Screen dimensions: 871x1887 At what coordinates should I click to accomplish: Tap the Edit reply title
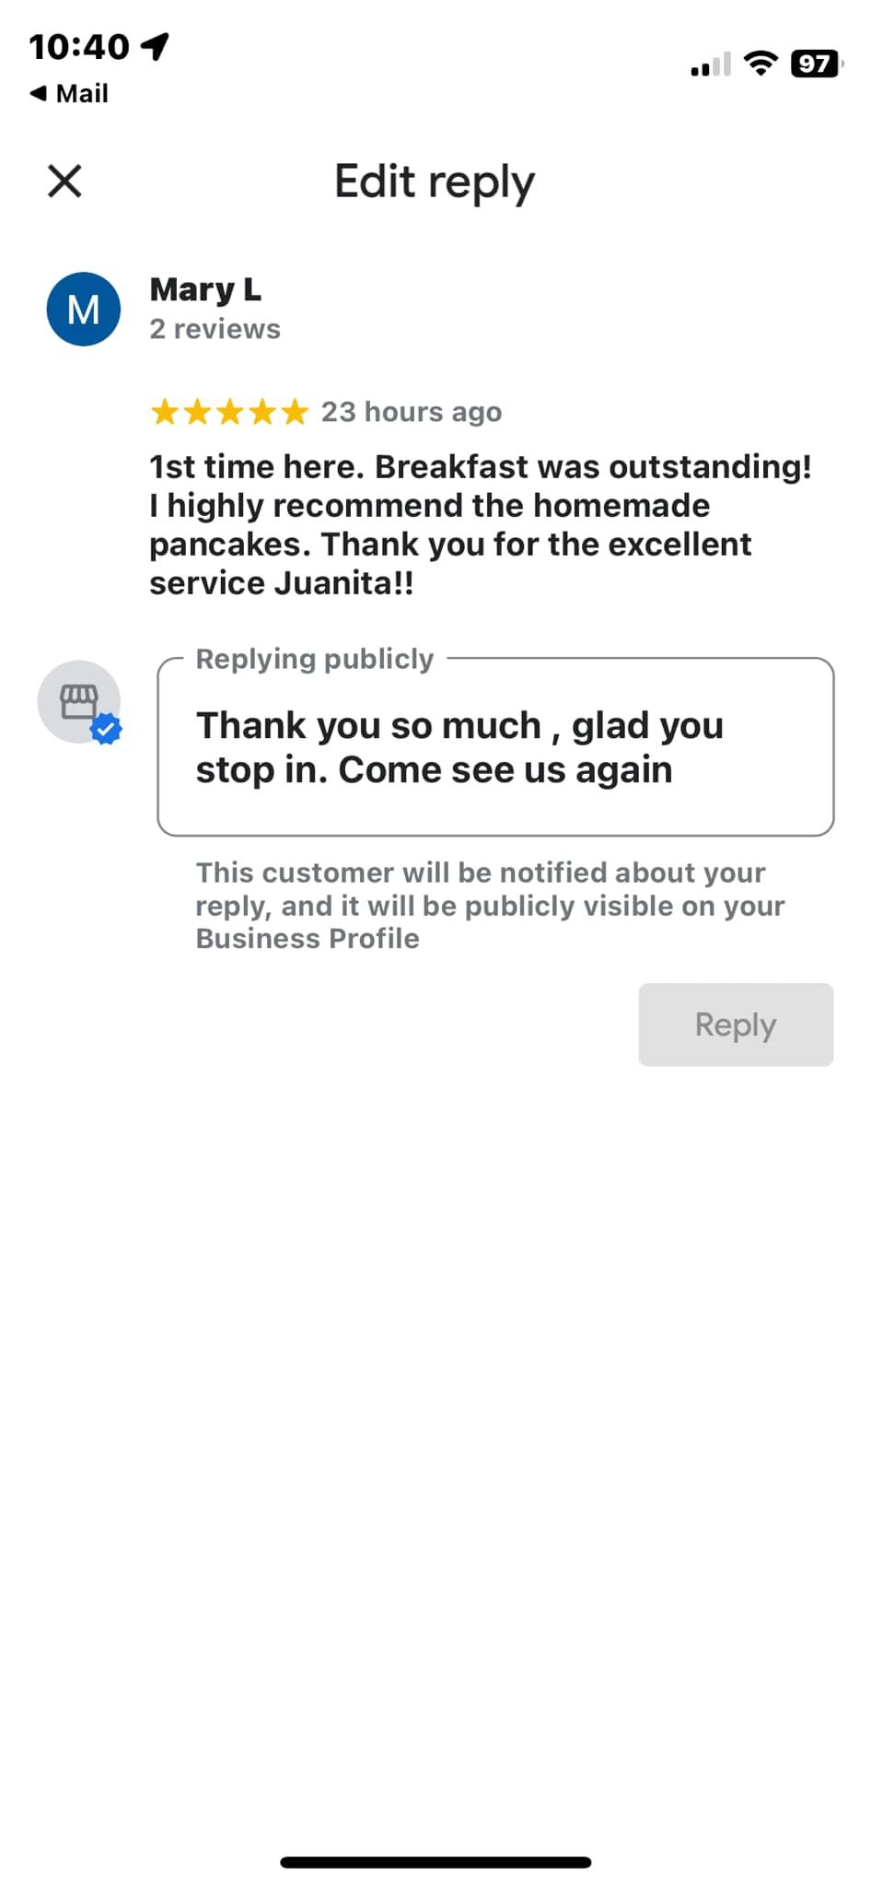435,182
